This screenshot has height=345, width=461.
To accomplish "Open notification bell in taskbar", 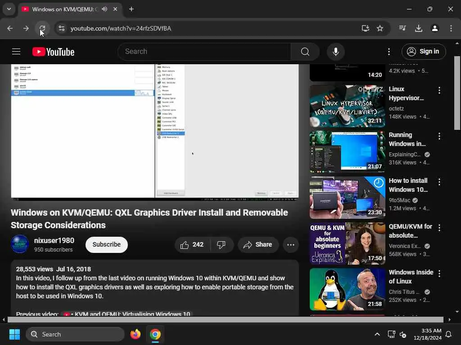I will coord(449,334).
